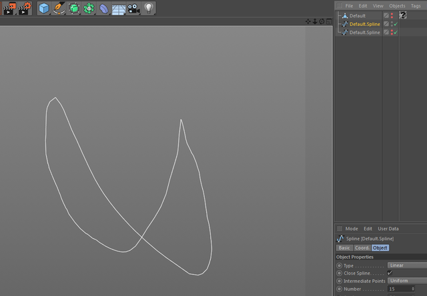427x296 pixels.
Task: Click the Number field stepper arrows
Action: 413,289
